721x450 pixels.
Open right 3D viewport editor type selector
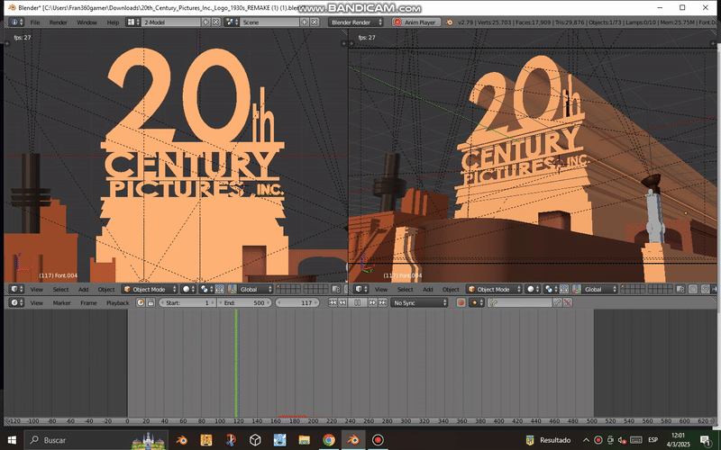click(x=361, y=289)
